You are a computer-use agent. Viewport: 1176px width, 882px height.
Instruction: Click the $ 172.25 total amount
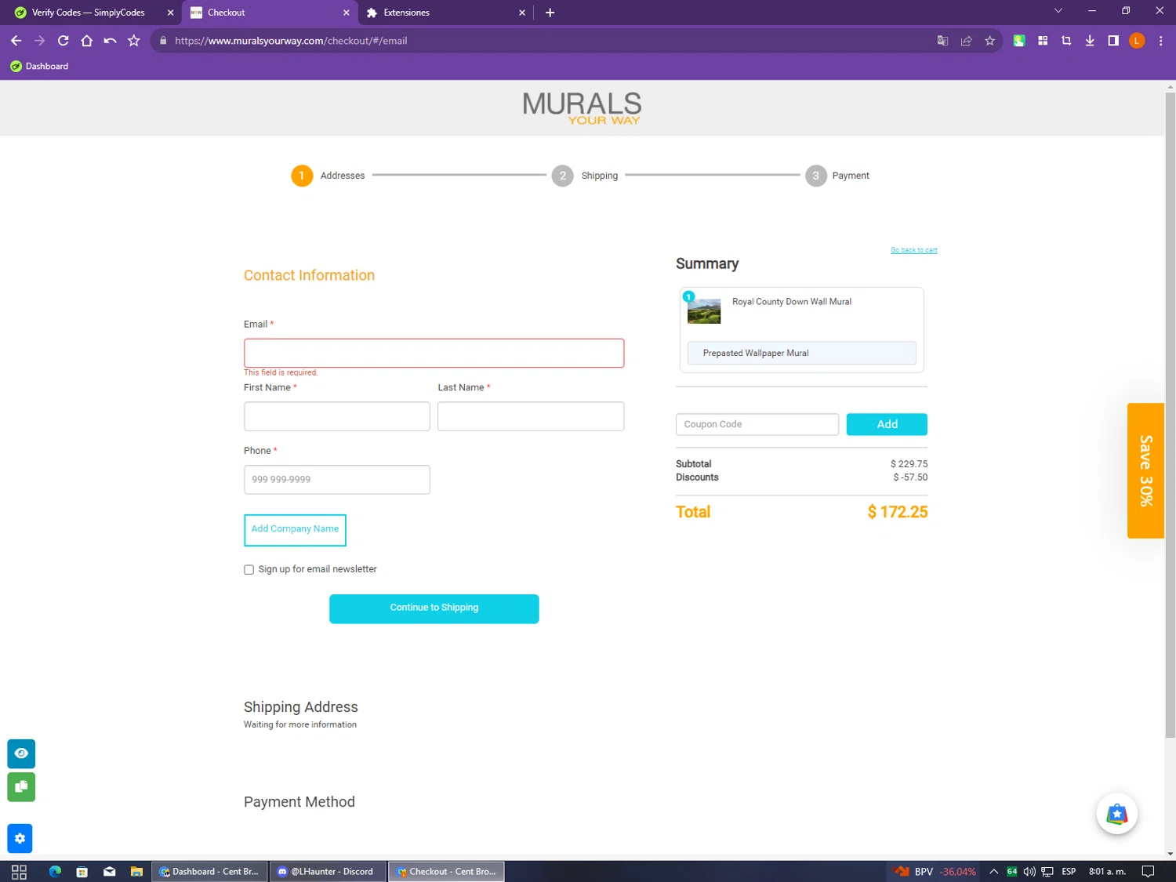click(x=897, y=512)
